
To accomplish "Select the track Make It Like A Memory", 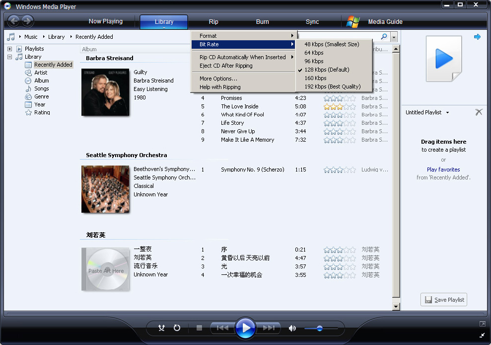I will click(x=247, y=140).
